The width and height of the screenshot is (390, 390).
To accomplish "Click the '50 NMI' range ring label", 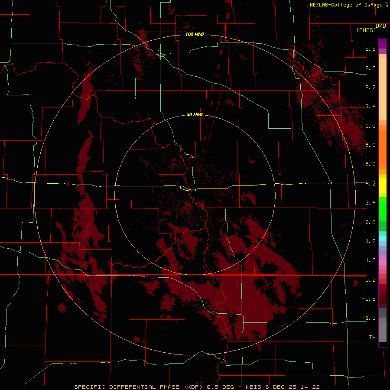I will pyautogui.click(x=195, y=114).
